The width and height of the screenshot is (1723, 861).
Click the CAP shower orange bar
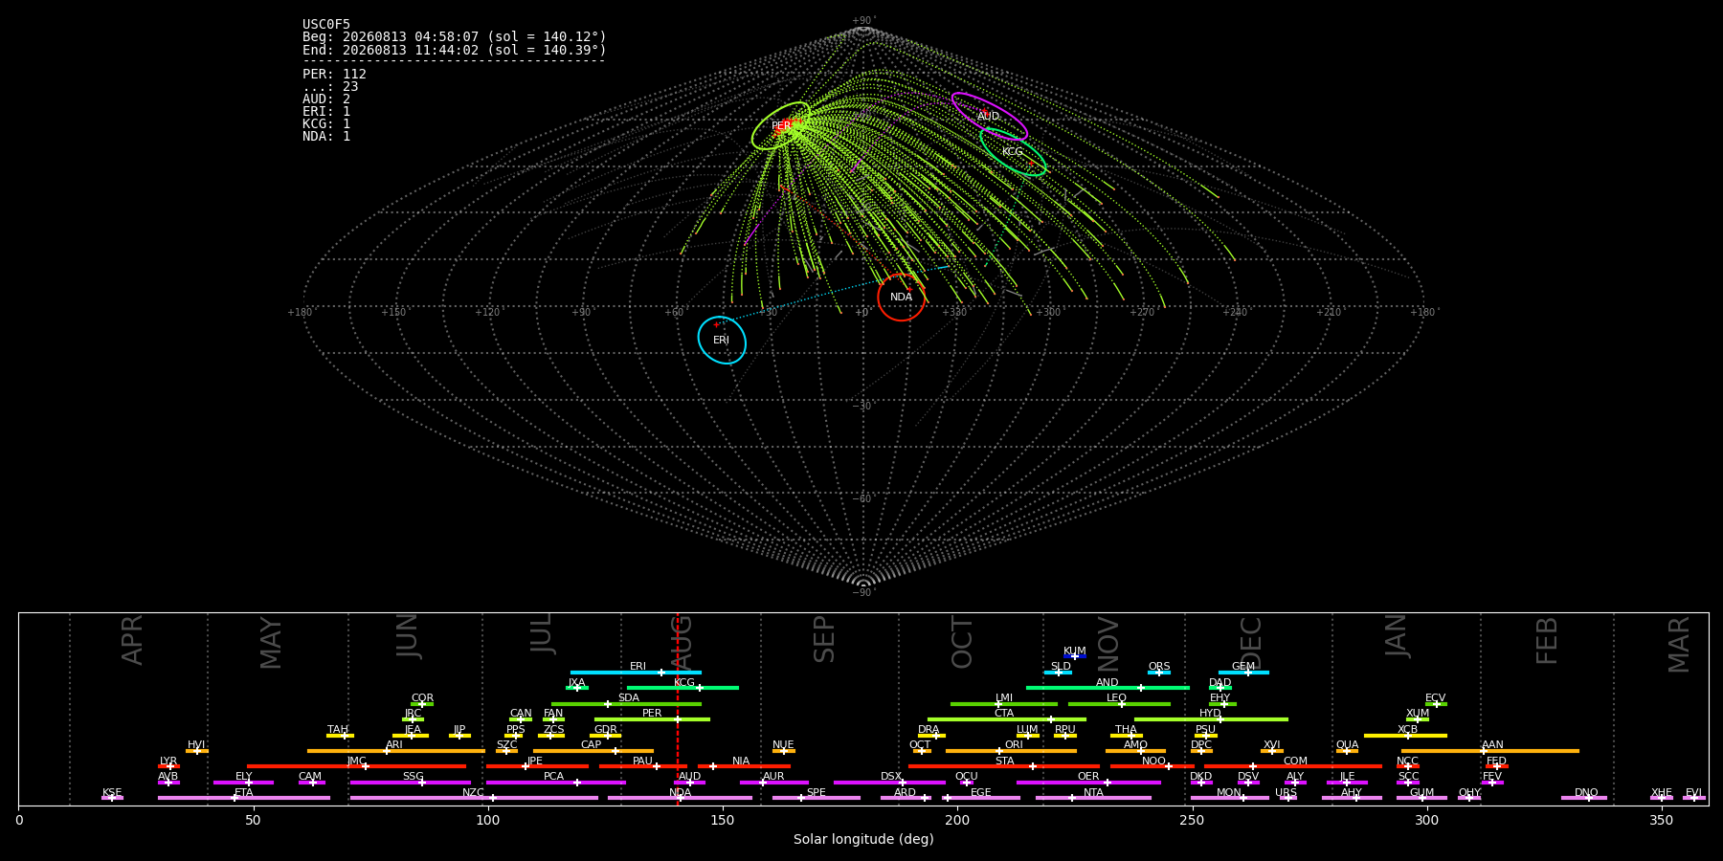[x=593, y=751]
